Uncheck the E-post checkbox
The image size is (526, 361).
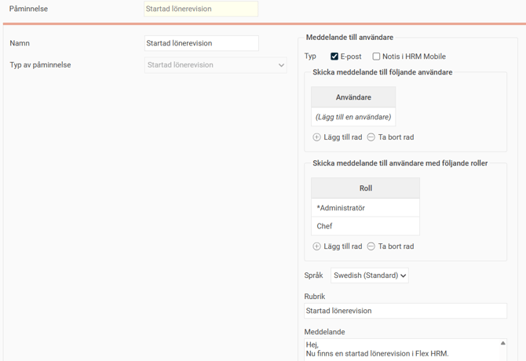334,57
